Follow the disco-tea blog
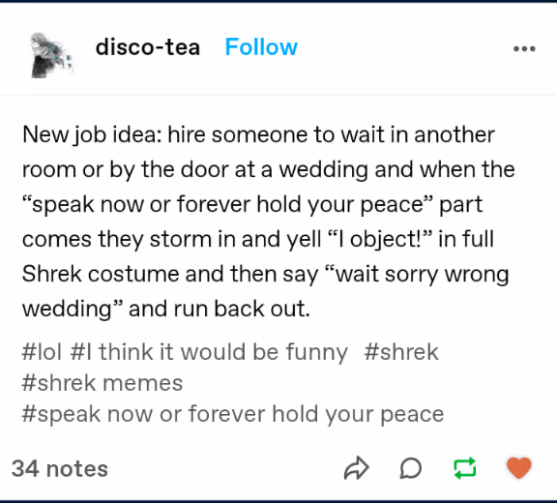The height and width of the screenshot is (503, 557). click(261, 46)
